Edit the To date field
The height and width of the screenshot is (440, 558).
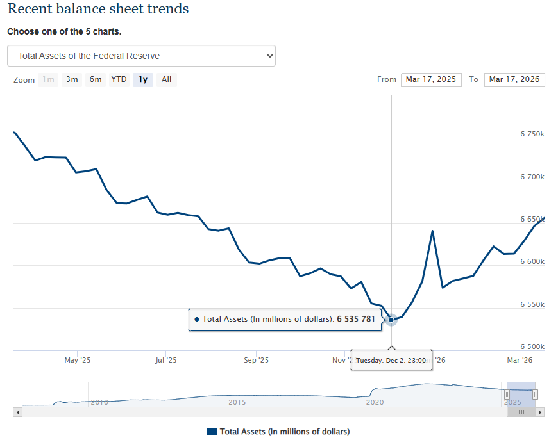tap(514, 79)
